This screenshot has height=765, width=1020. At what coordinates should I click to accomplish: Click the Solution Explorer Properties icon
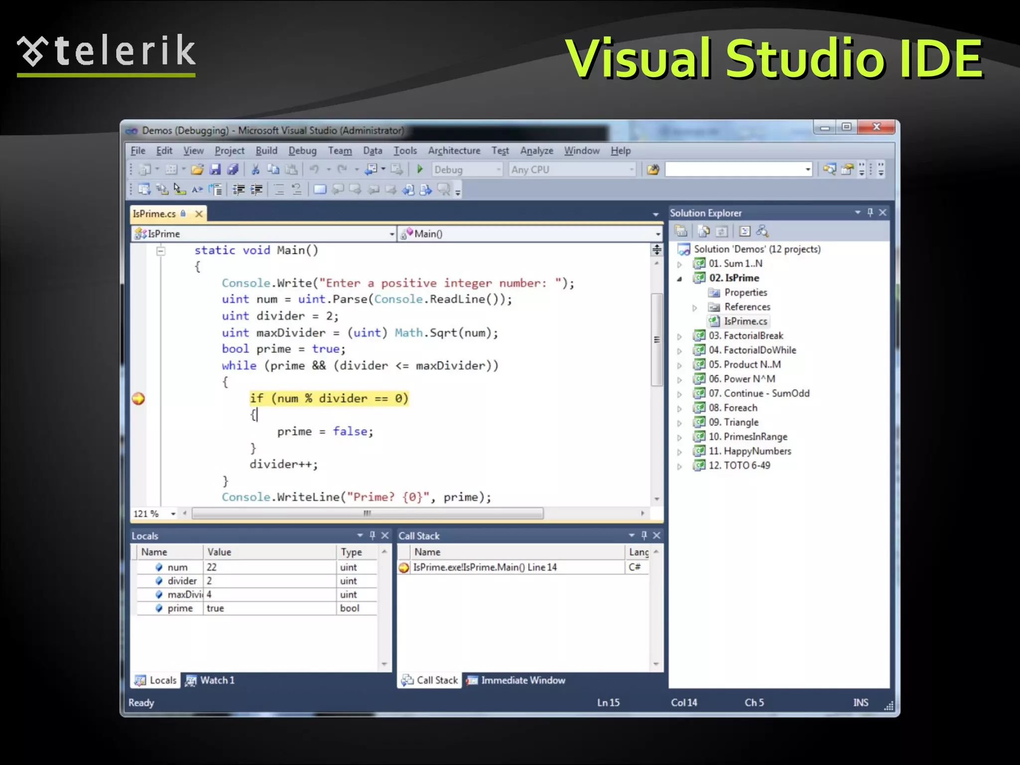pyautogui.click(x=681, y=232)
